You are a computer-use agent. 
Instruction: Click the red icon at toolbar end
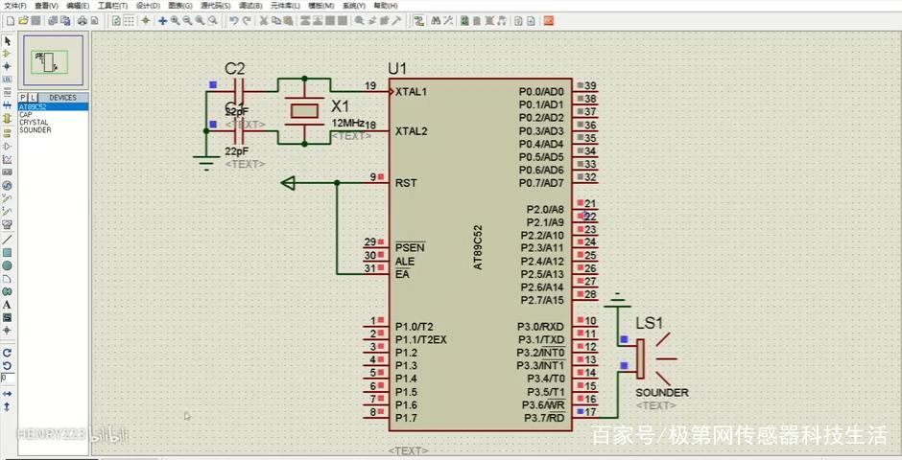click(549, 21)
